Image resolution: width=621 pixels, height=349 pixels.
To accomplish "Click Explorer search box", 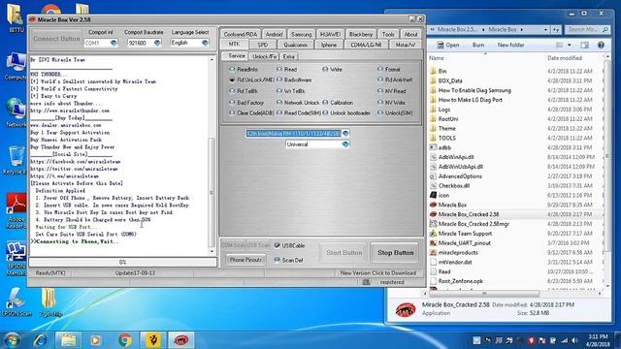I will point(586,30).
